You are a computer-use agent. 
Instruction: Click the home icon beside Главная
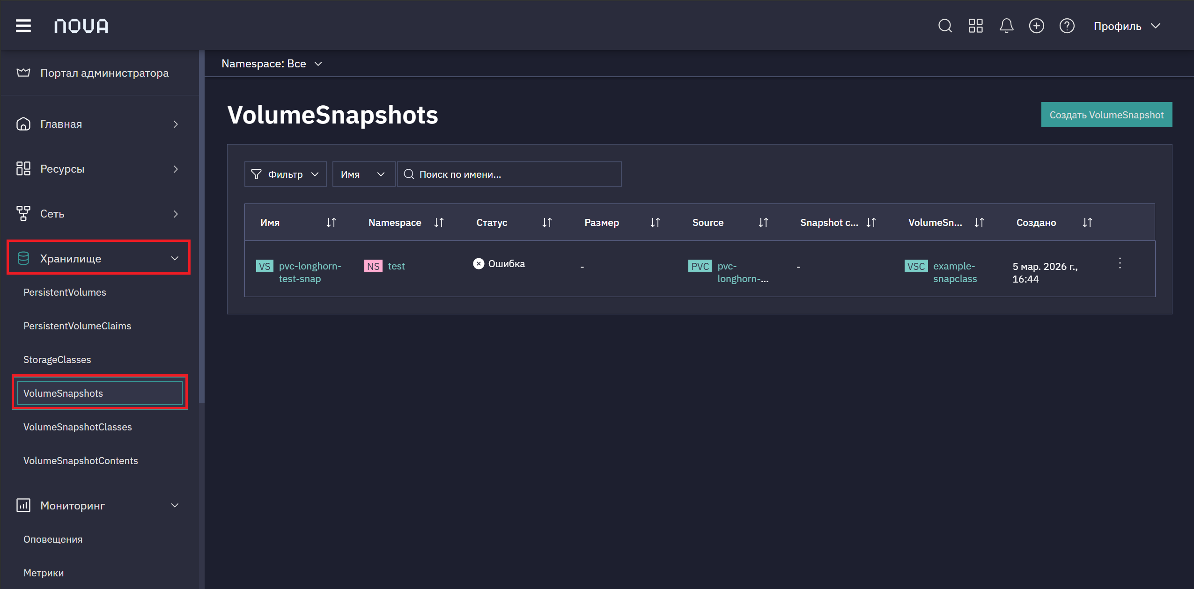23,124
